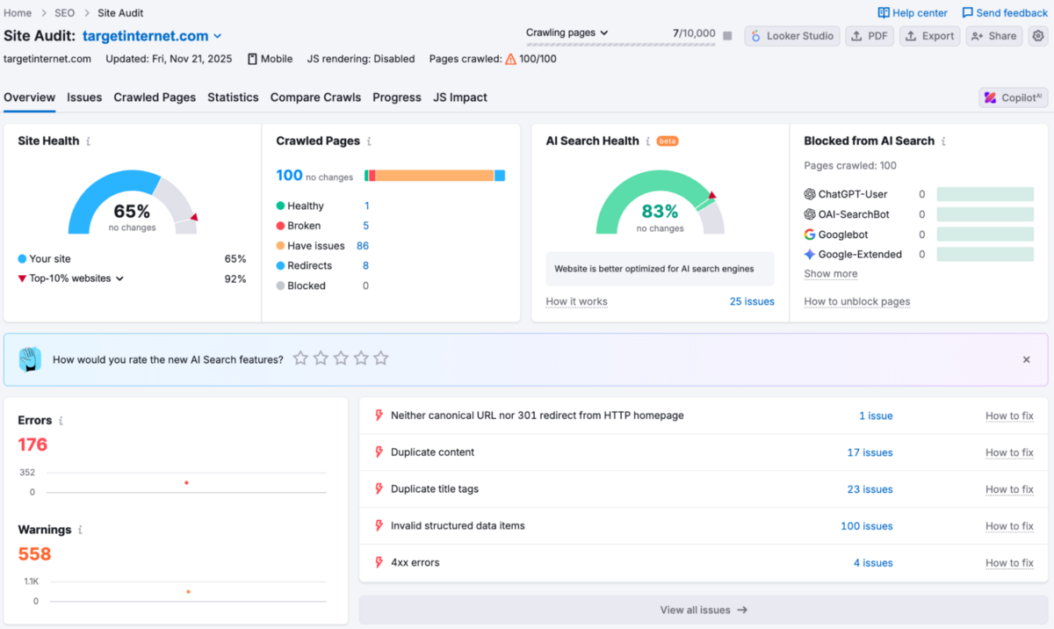Click the Warnings info icon
Screen dimensions: 1054x629
pos(80,531)
